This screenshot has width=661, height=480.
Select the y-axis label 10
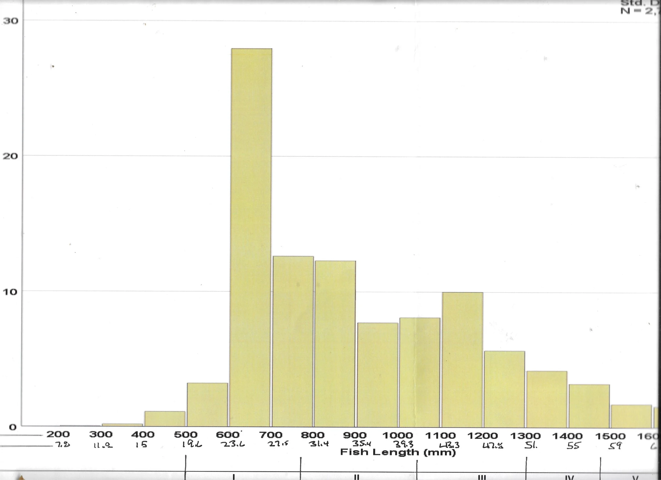point(10,291)
